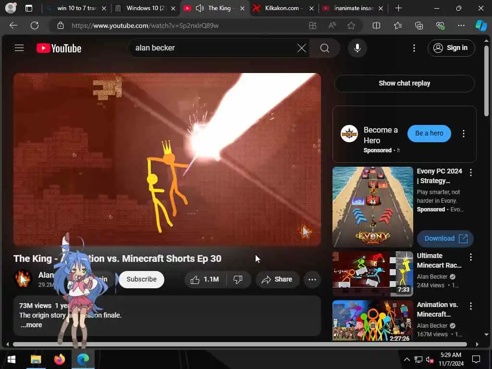Run search with magnifier button
Screen dimensions: 492x369
[x=325, y=48]
